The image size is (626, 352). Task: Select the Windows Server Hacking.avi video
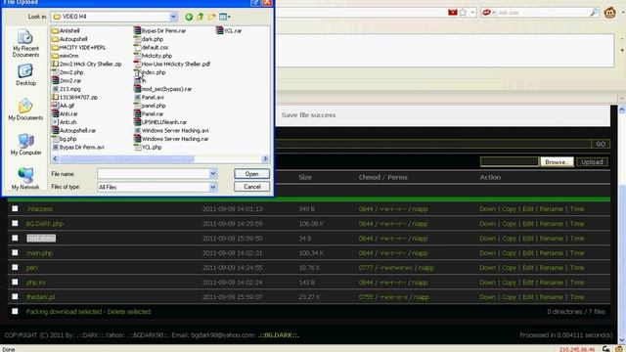click(172, 130)
